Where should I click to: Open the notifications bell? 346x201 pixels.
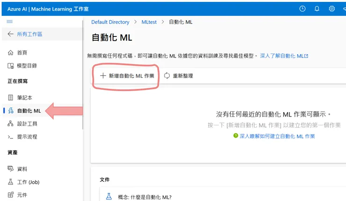point(317,8)
